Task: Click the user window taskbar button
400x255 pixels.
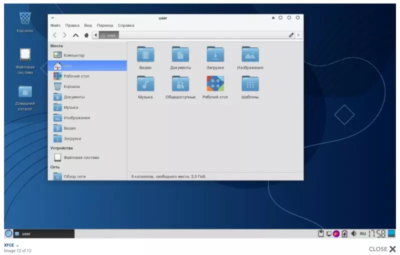Action: tap(43, 233)
